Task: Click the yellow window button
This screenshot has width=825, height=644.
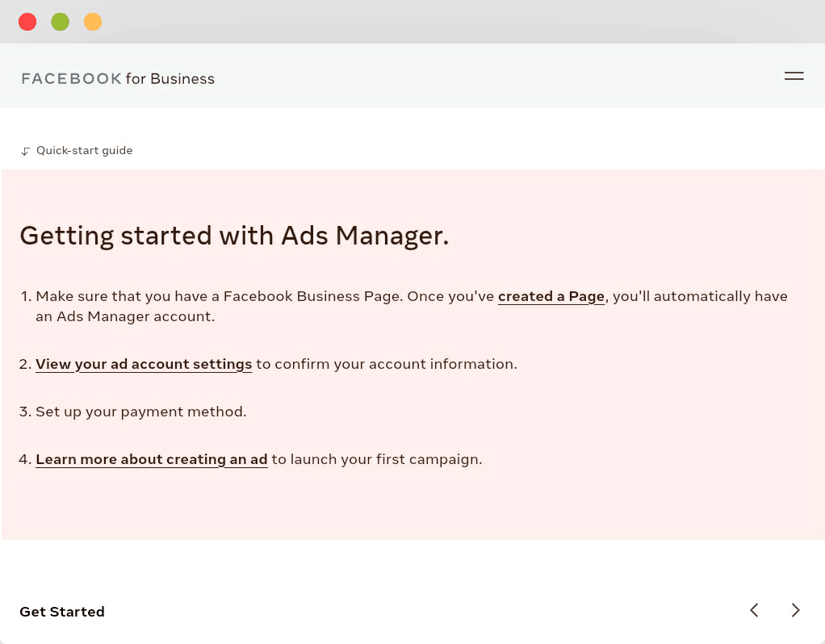Action: 93,22
